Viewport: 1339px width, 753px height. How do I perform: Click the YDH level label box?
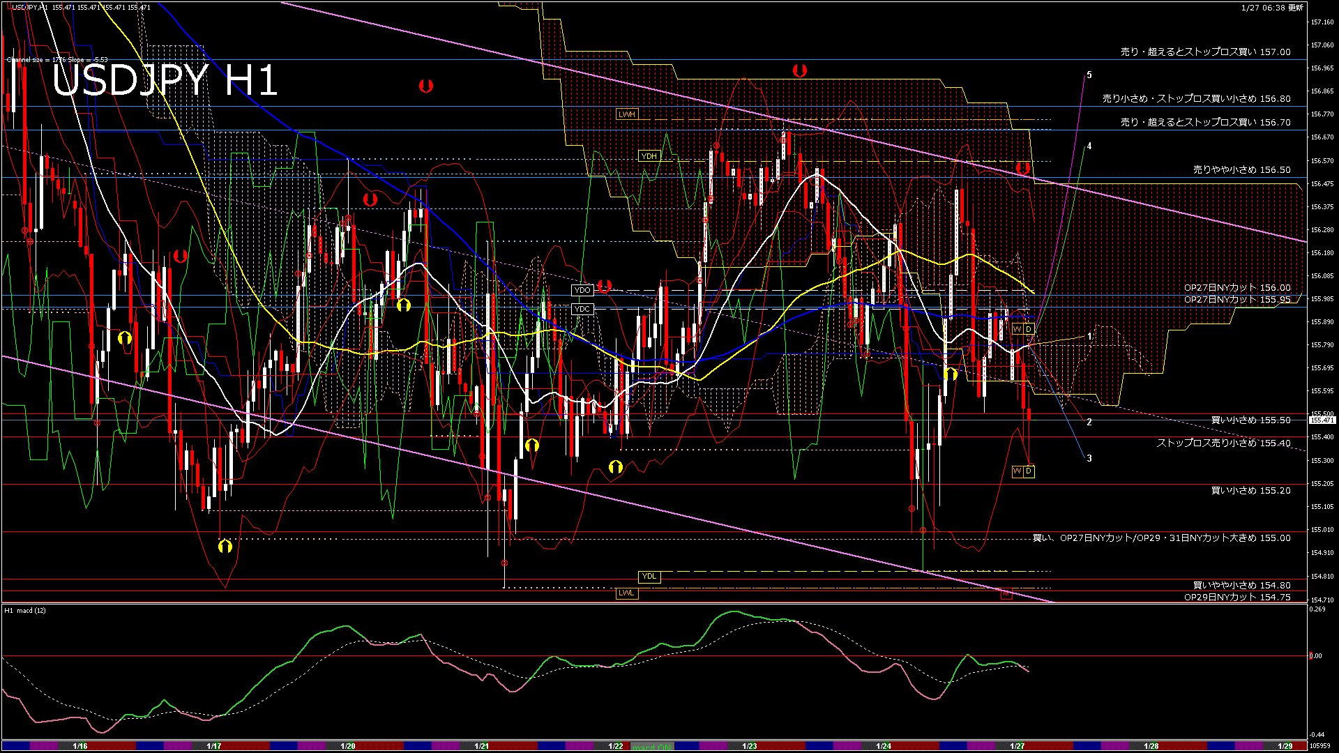pyautogui.click(x=649, y=156)
